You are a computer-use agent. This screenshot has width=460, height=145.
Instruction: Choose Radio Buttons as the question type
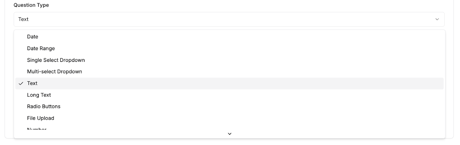pyautogui.click(x=44, y=107)
